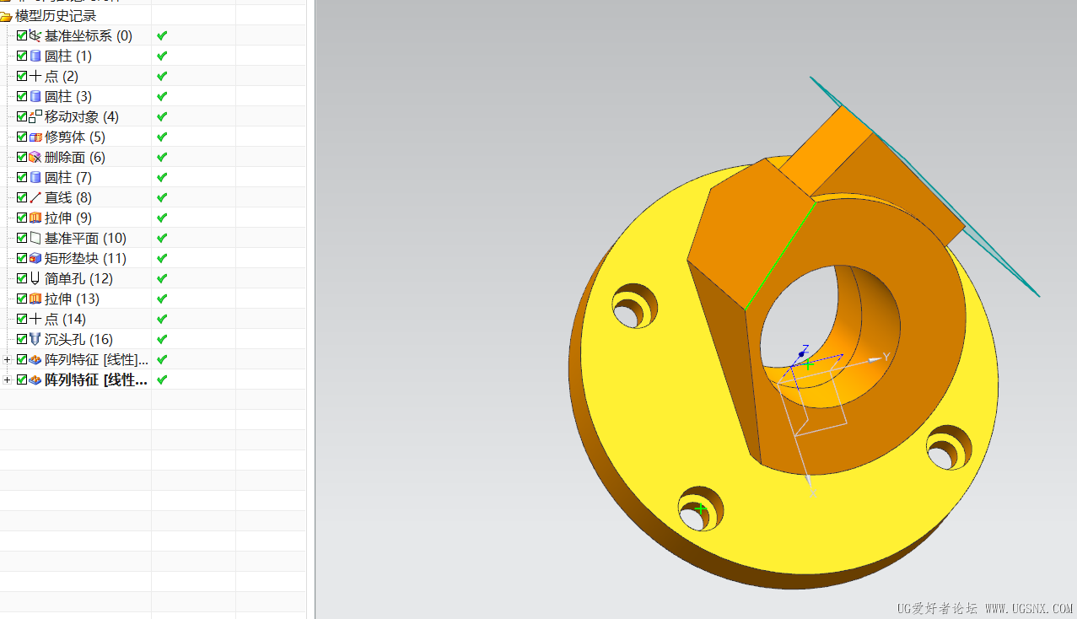Select the bold 阵列特征 label

(97, 379)
